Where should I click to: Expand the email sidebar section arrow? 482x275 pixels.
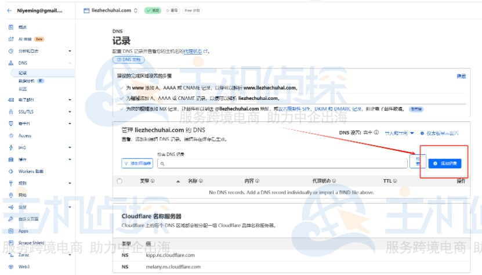70,100
